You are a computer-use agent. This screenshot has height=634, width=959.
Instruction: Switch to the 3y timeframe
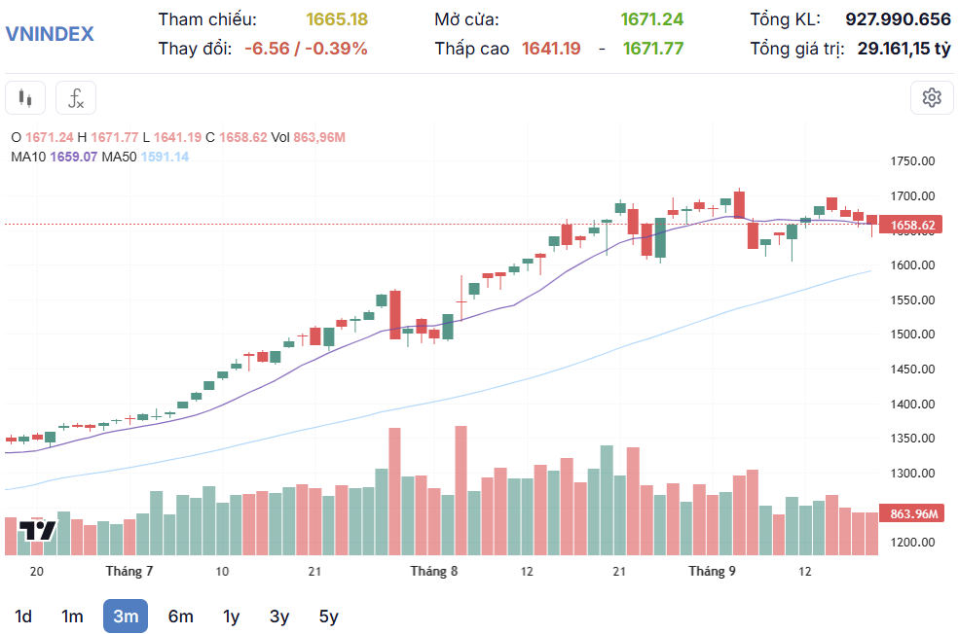(278, 616)
